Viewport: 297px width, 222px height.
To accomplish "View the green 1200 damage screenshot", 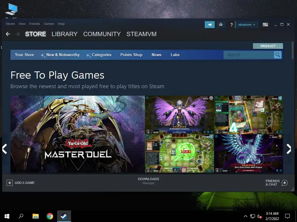I will 179,153.
